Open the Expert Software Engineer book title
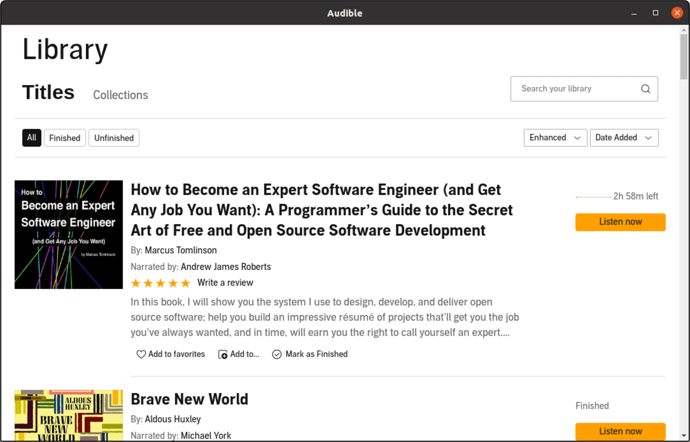 [322, 210]
